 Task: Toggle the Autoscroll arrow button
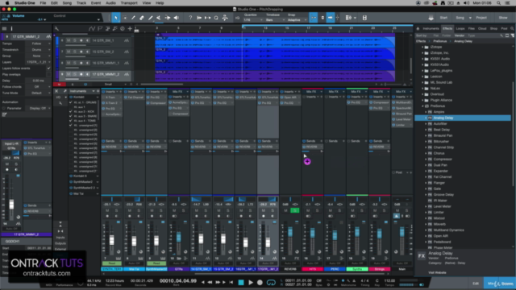(x=331, y=18)
